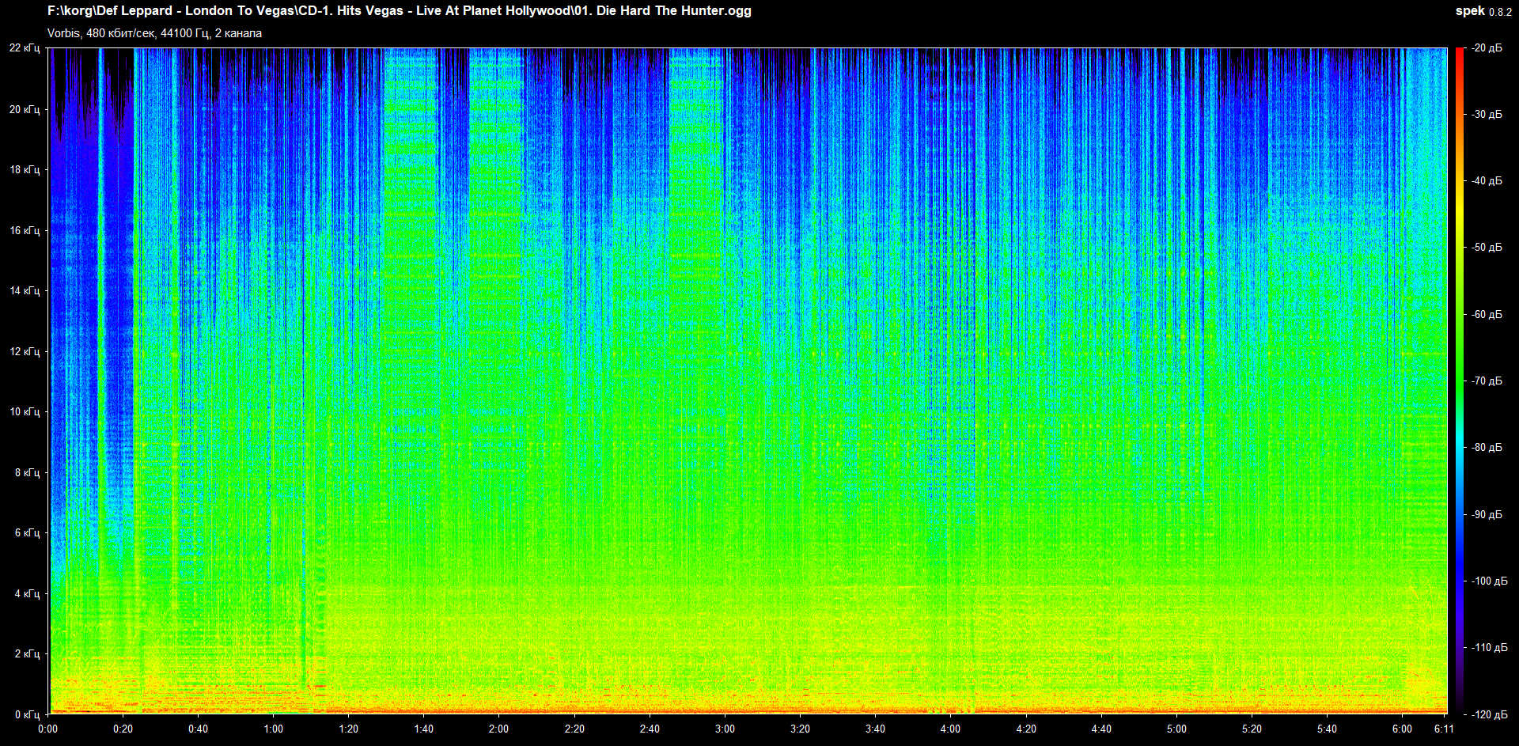The height and width of the screenshot is (746, 1519).
Task: Click the -120 дБ scale label
Action: tap(1488, 714)
